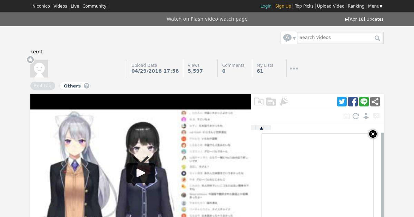Click the upload date 04/29/2018 17:58
Screen dimensions: 414x217
[x=155, y=71]
